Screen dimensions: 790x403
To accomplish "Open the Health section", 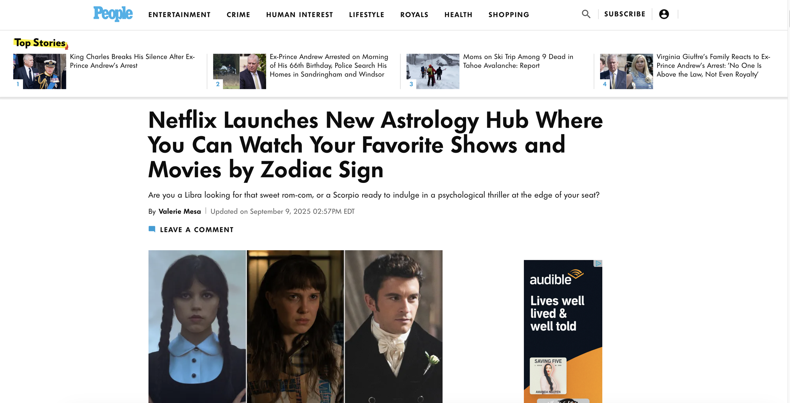I will pos(458,15).
